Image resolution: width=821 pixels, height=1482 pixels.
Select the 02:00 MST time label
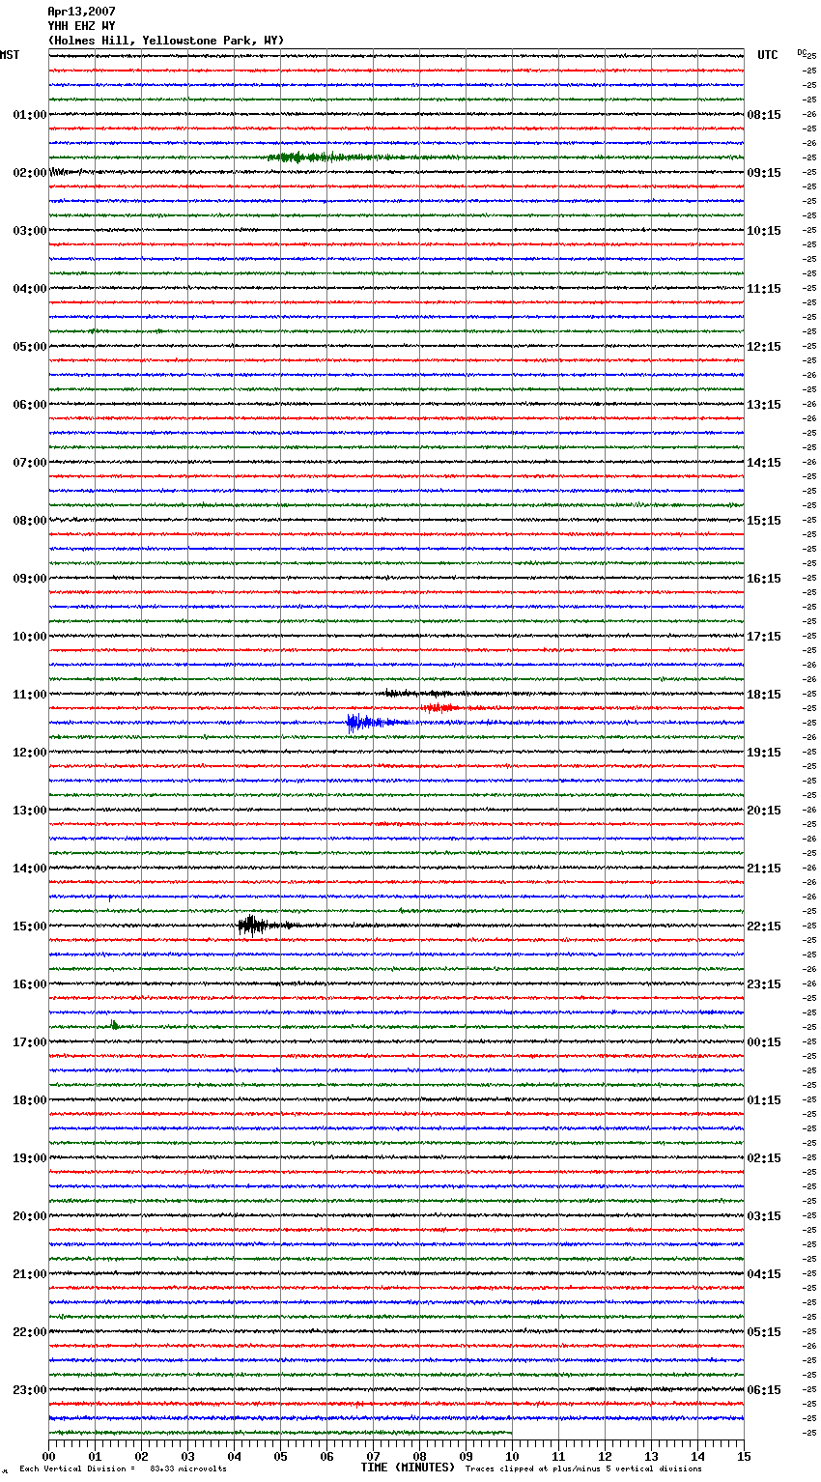tap(29, 173)
